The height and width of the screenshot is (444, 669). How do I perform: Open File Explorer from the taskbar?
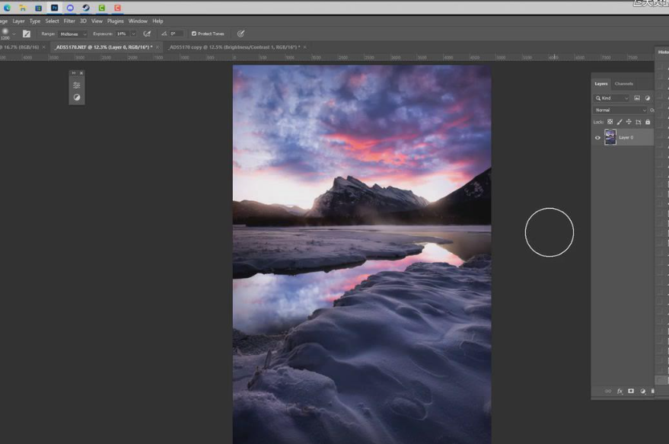pyautogui.click(x=23, y=8)
